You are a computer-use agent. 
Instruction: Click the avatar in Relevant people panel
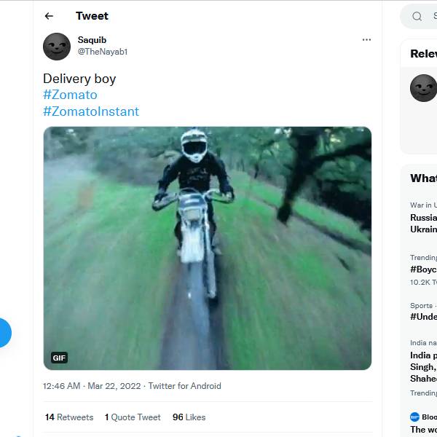tap(423, 87)
